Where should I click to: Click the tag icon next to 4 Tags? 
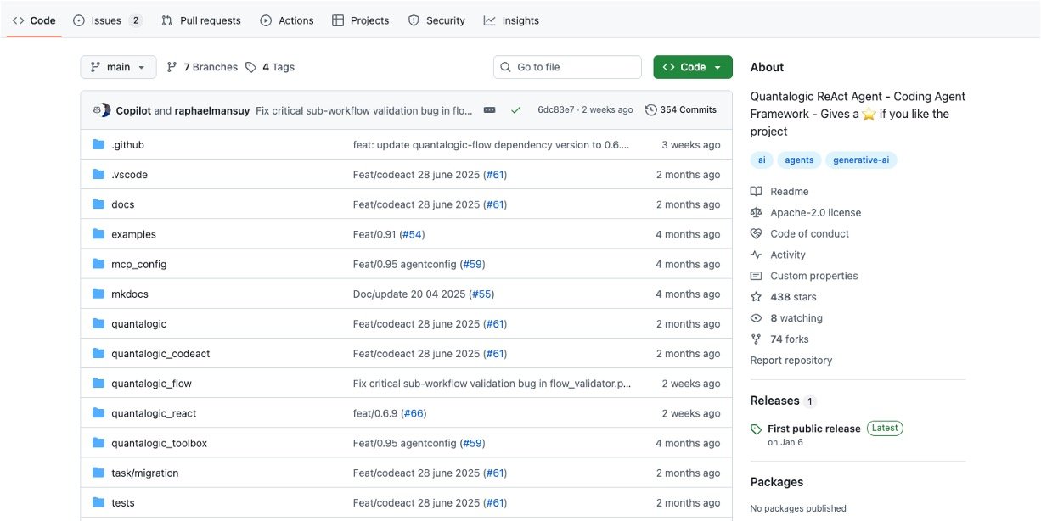pos(250,67)
